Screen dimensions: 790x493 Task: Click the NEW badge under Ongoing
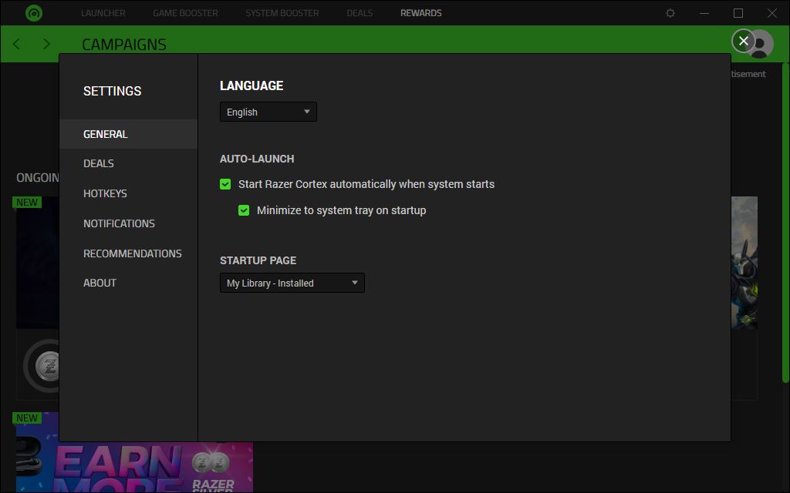(x=27, y=203)
